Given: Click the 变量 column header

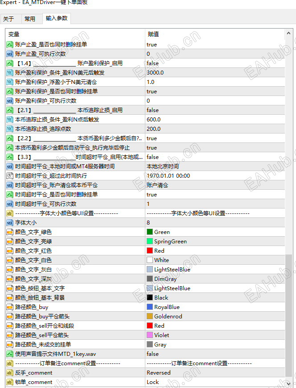Looking at the screenshot, I should coord(75,34).
